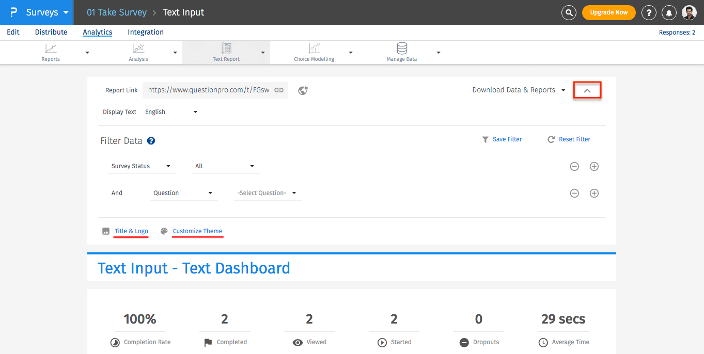Viewport: 704px width, 354px height.
Task: Open the help question mark icon
Action: 649,13
